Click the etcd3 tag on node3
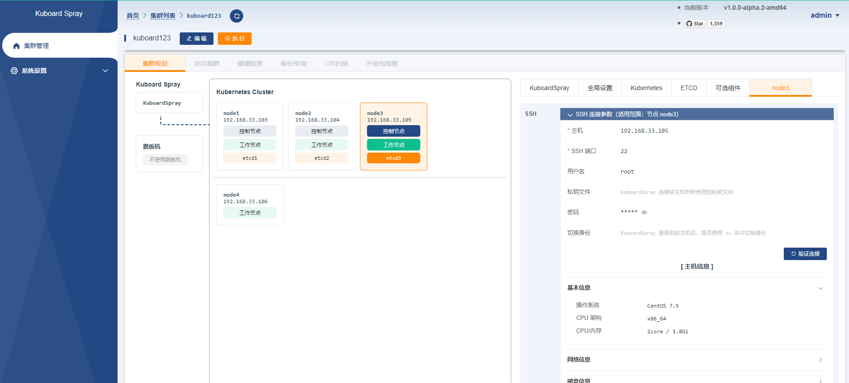Viewport: 849px width, 383px height. point(394,158)
